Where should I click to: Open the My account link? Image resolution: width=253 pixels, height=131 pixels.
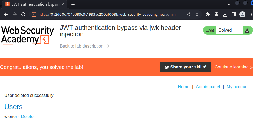pos(238,87)
